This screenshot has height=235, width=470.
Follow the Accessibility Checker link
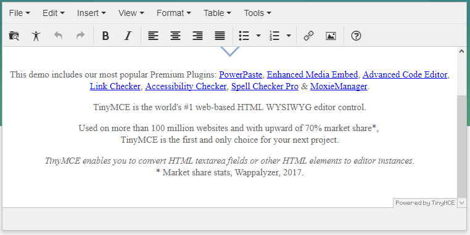pos(186,86)
